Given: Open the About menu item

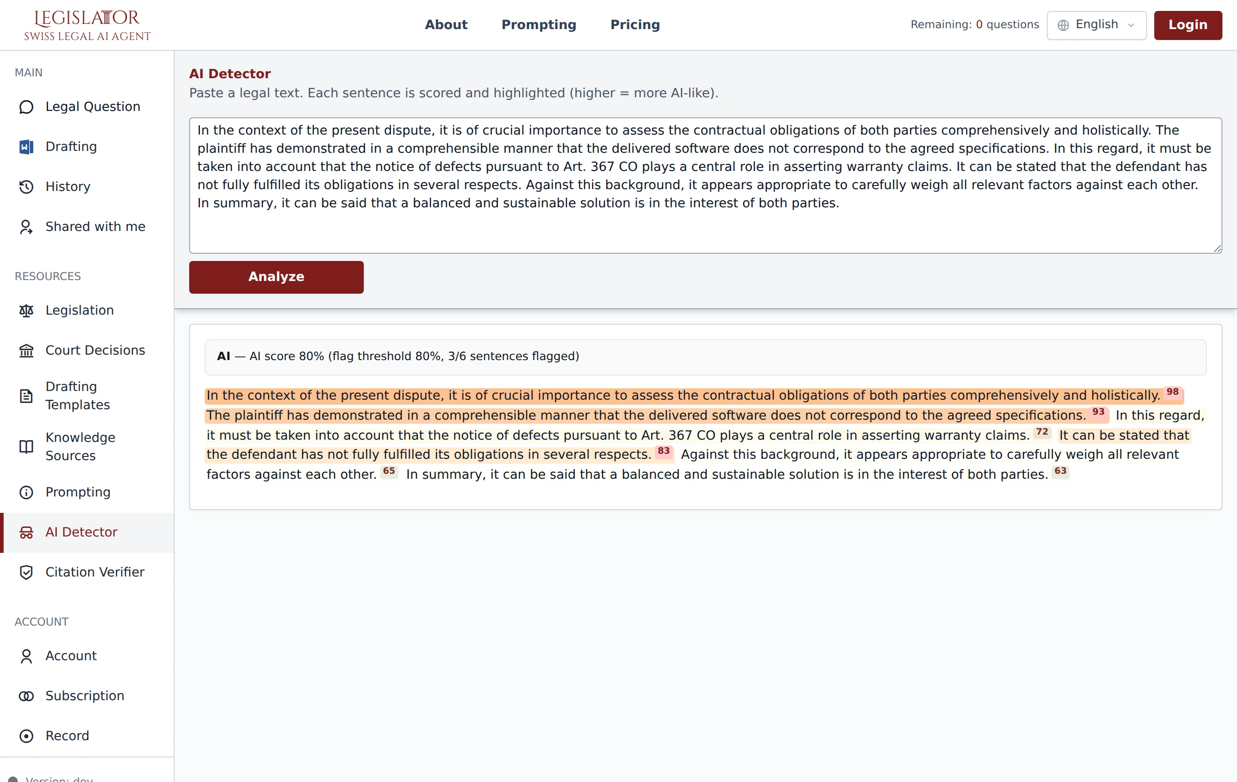Looking at the screenshot, I should point(446,25).
